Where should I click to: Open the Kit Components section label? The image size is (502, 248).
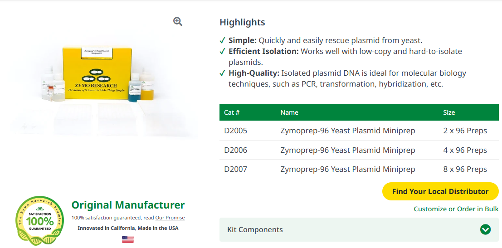coord(255,229)
